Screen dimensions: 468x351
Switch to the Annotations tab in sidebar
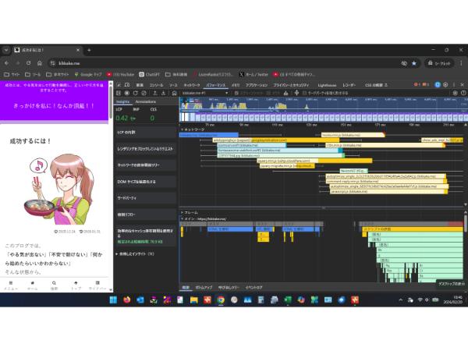click(x=146, y=101)
